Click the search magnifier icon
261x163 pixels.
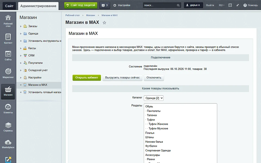click(178, 5)
